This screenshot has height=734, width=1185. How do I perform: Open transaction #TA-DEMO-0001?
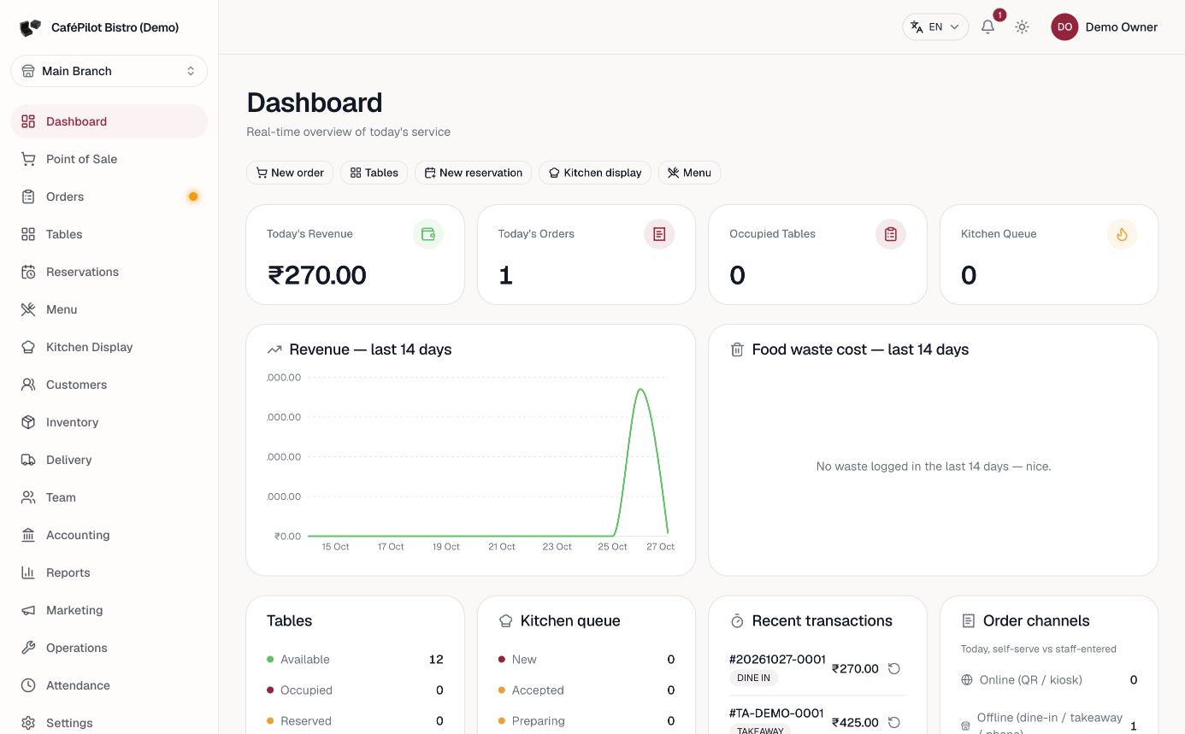[x=776, y=713]
